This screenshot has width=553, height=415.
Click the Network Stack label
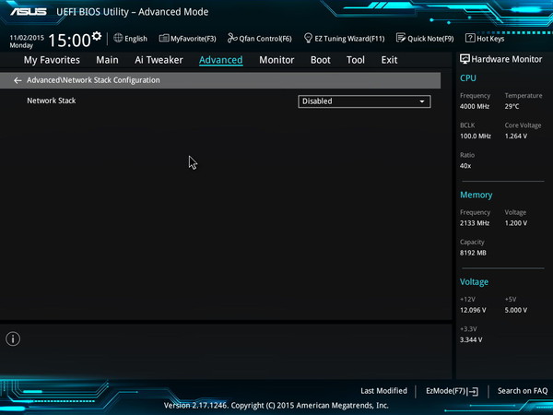click(52, 101)
